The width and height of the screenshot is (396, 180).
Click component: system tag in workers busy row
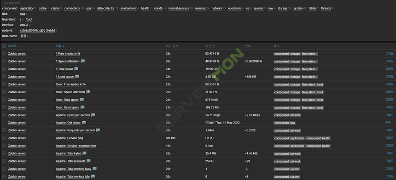click(x=287, y=169)
